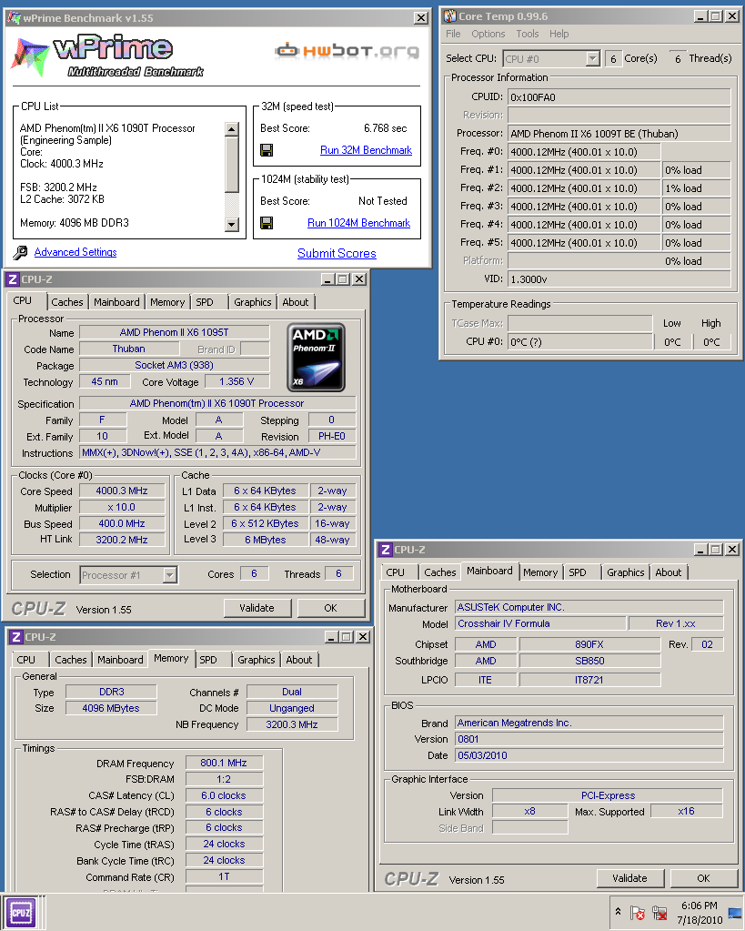
Task: Open the CPU-Z taskbar icon
Action: (x=21, y=912)
